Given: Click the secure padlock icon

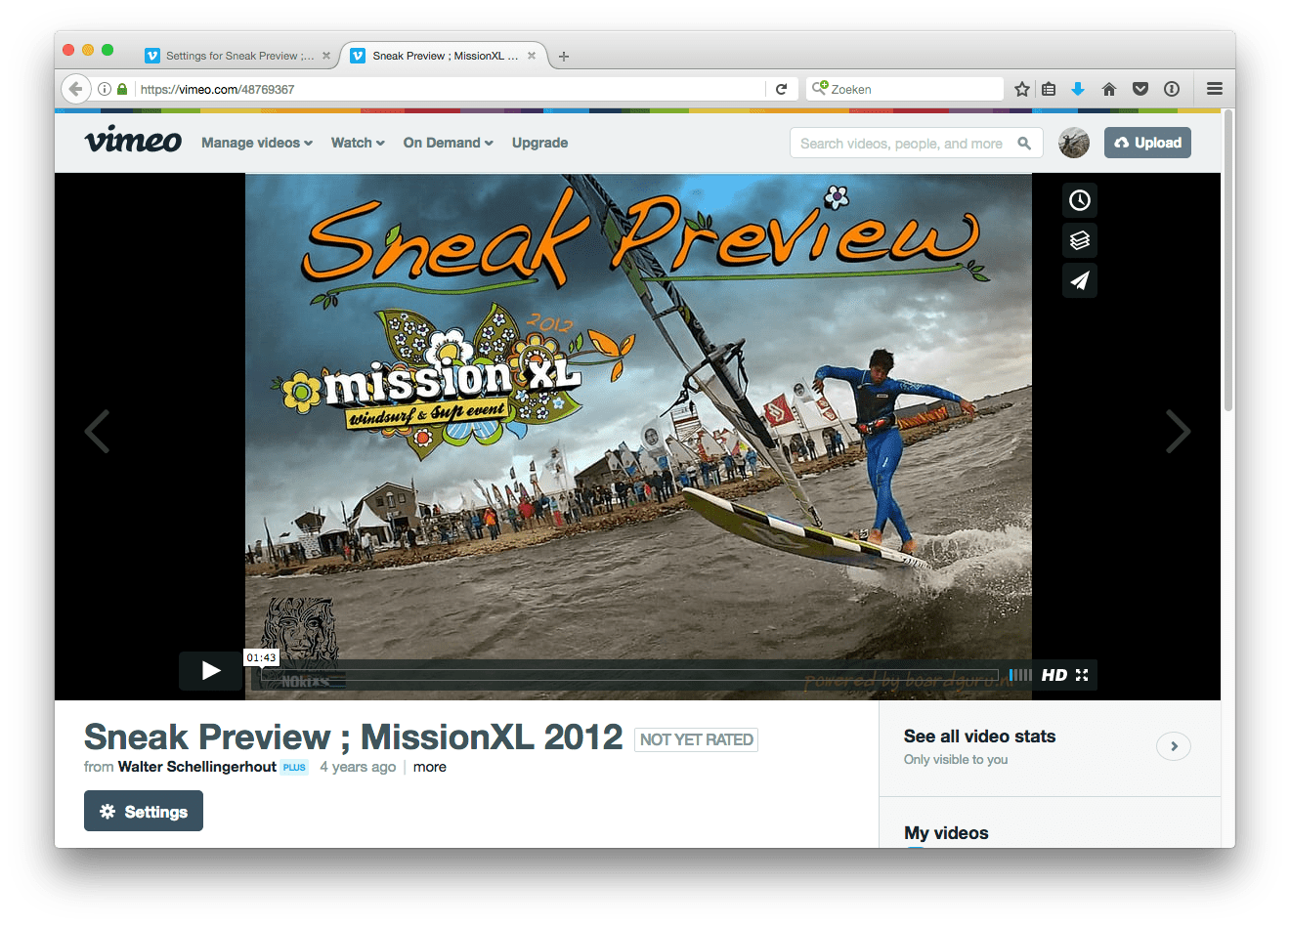Looking at the screenshot, I should [x=122, y=89].
